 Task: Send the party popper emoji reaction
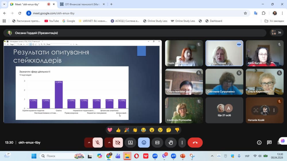pos(126,130)
